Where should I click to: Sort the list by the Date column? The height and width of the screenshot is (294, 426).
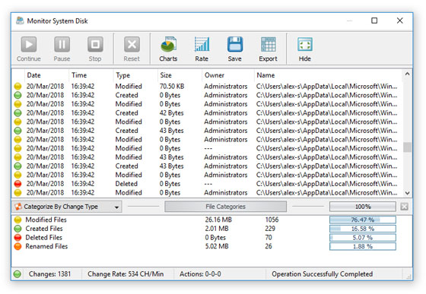[x=46, y=75]
